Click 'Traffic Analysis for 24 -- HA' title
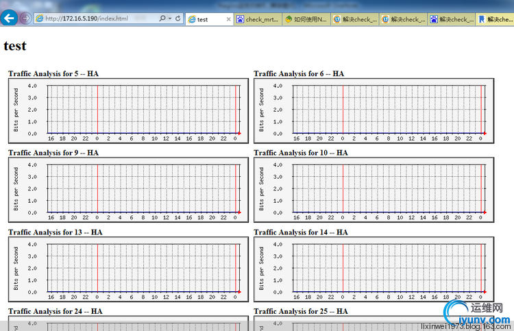514x331 pixels. (56, 311)
